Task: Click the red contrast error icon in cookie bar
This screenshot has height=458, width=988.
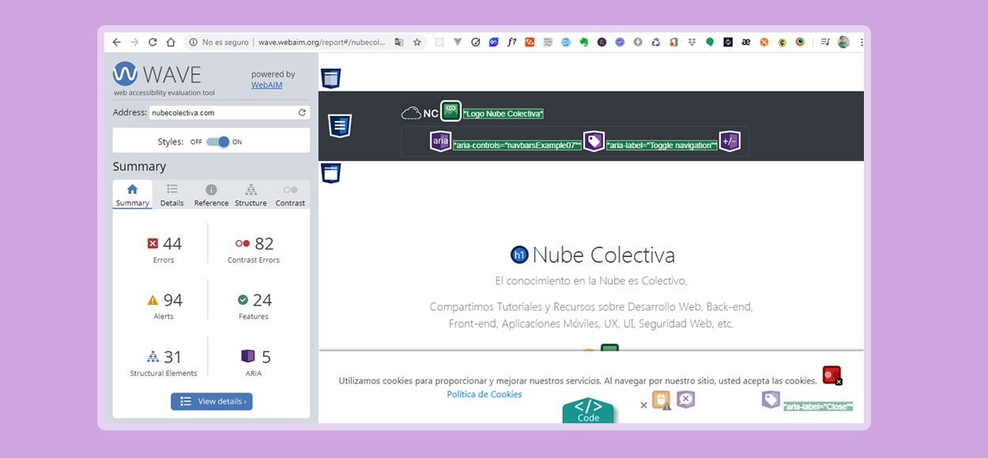Action: (x=832, y=375)
